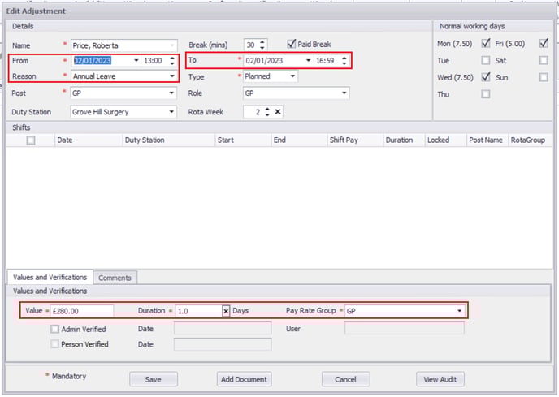This screenshot has height=397, width=559.
Task: Expand the Reason dropdown showing Annual Leave
Action: pyautogui.click(x=172, y=76)
